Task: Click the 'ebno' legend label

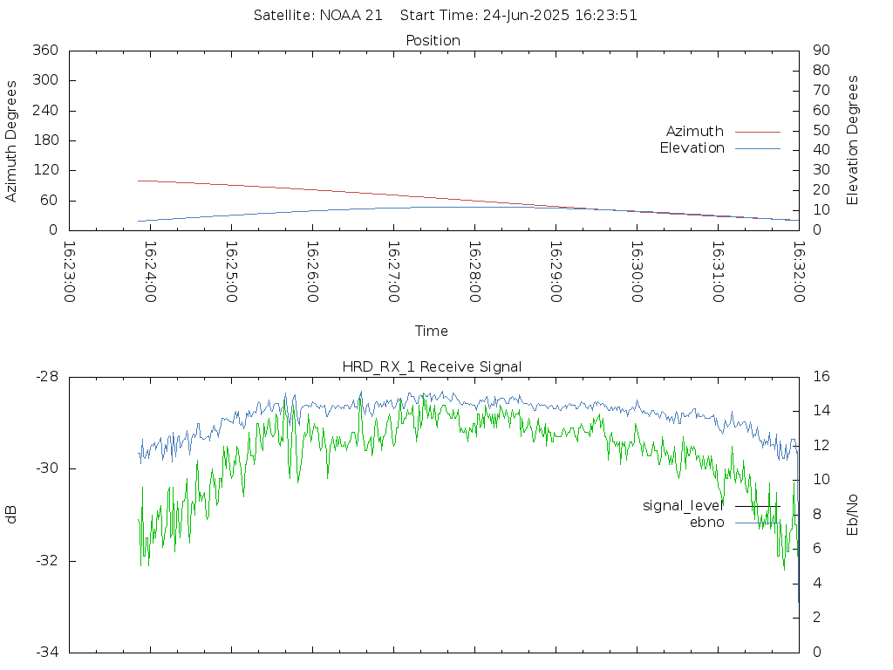Action: 706,523
